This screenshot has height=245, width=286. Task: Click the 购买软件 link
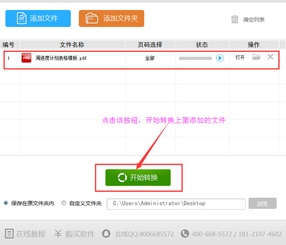click(80, 234)
